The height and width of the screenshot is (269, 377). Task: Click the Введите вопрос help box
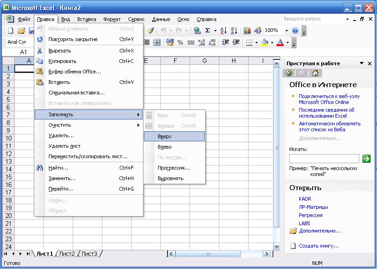314,19
